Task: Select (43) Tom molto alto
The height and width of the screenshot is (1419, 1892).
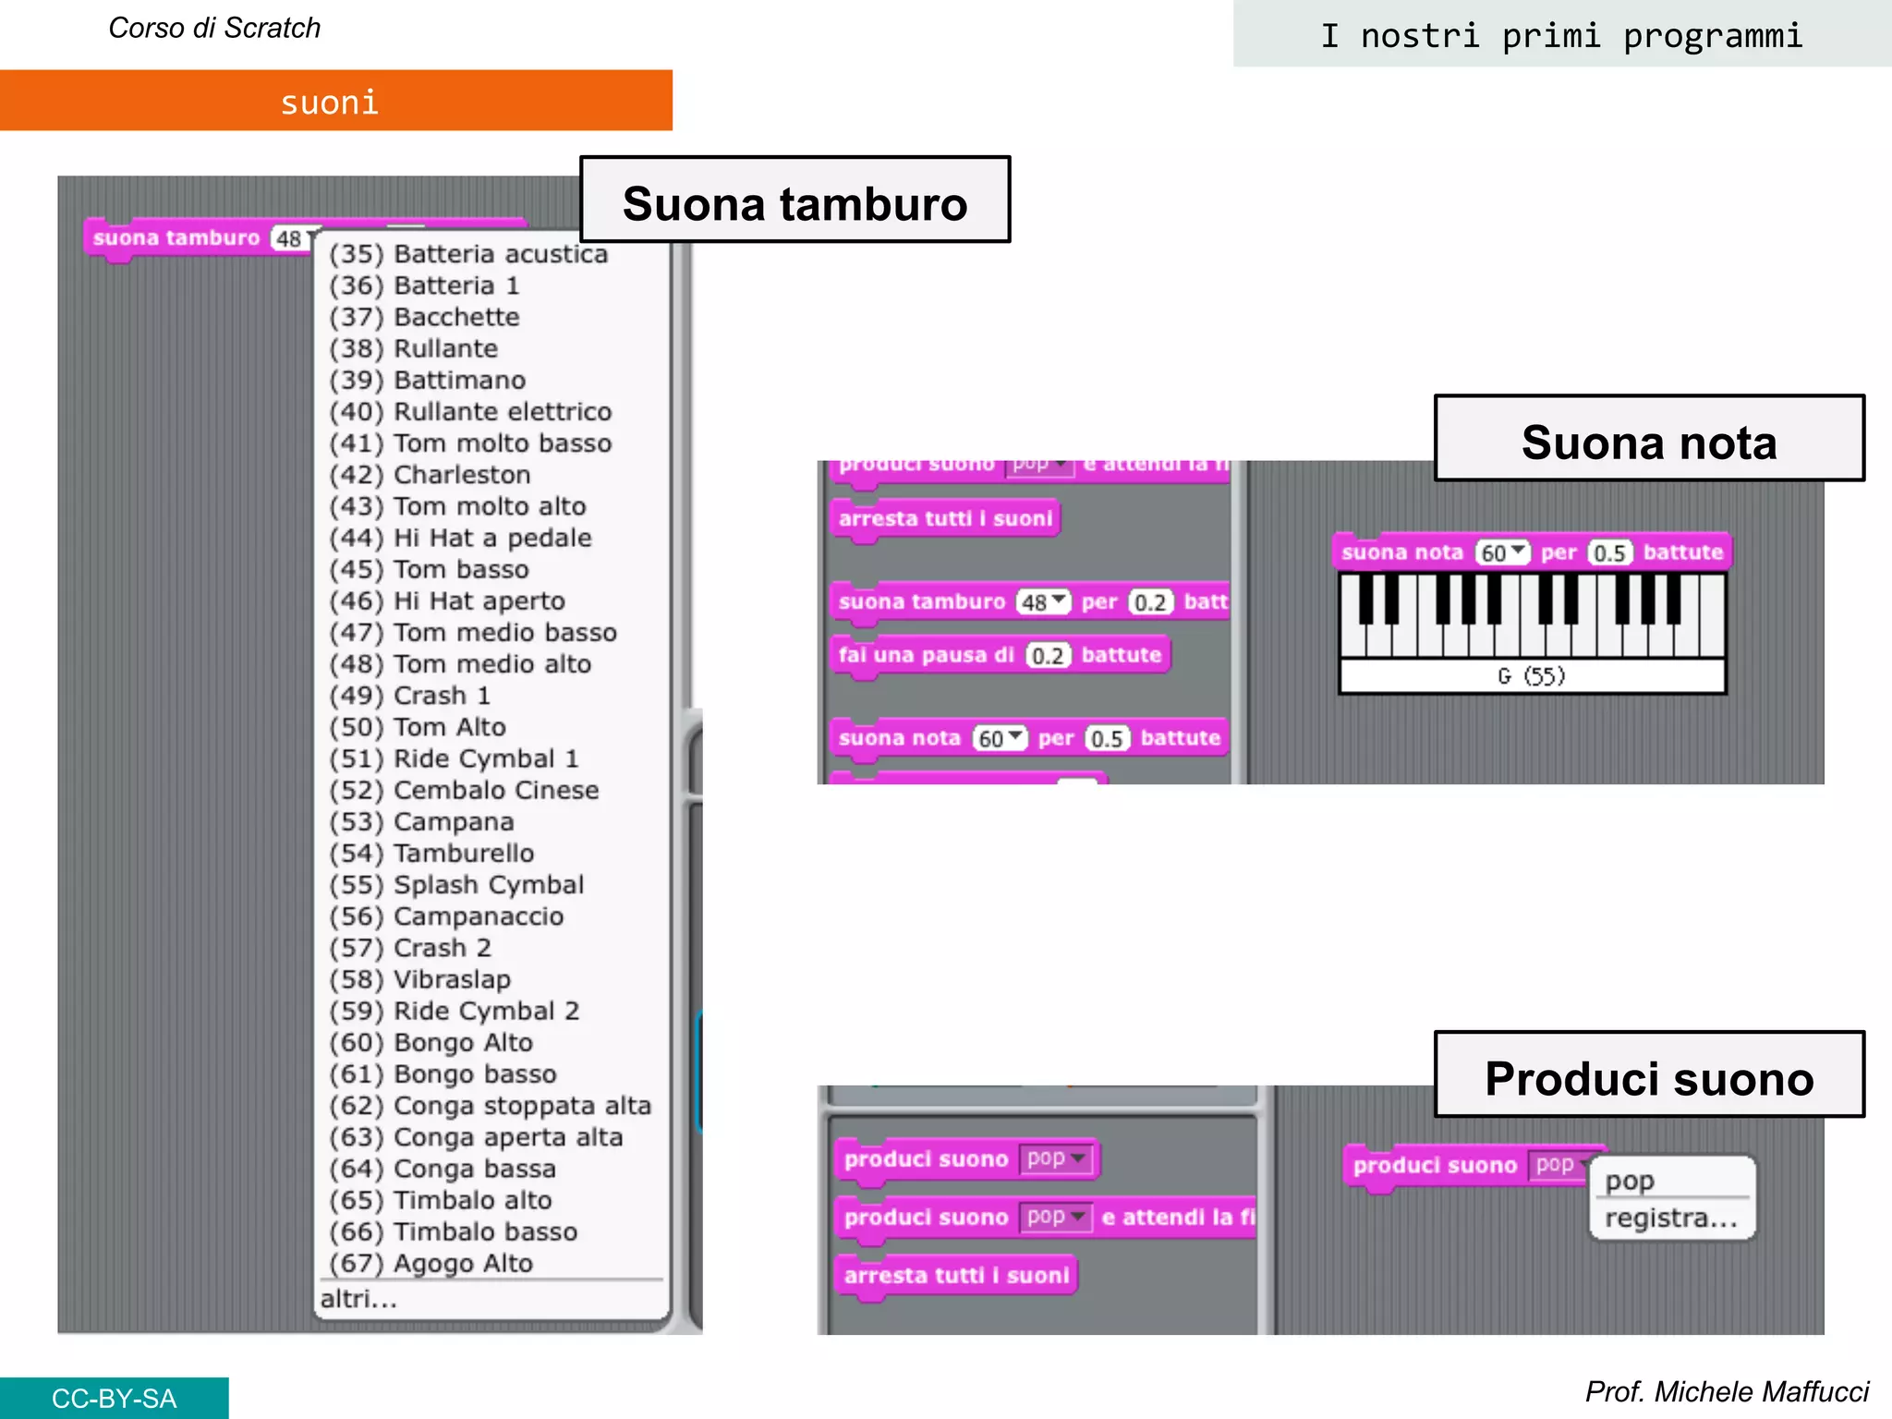Action: 457,506
